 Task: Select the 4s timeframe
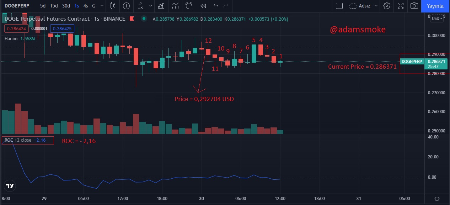coord(85,6)
